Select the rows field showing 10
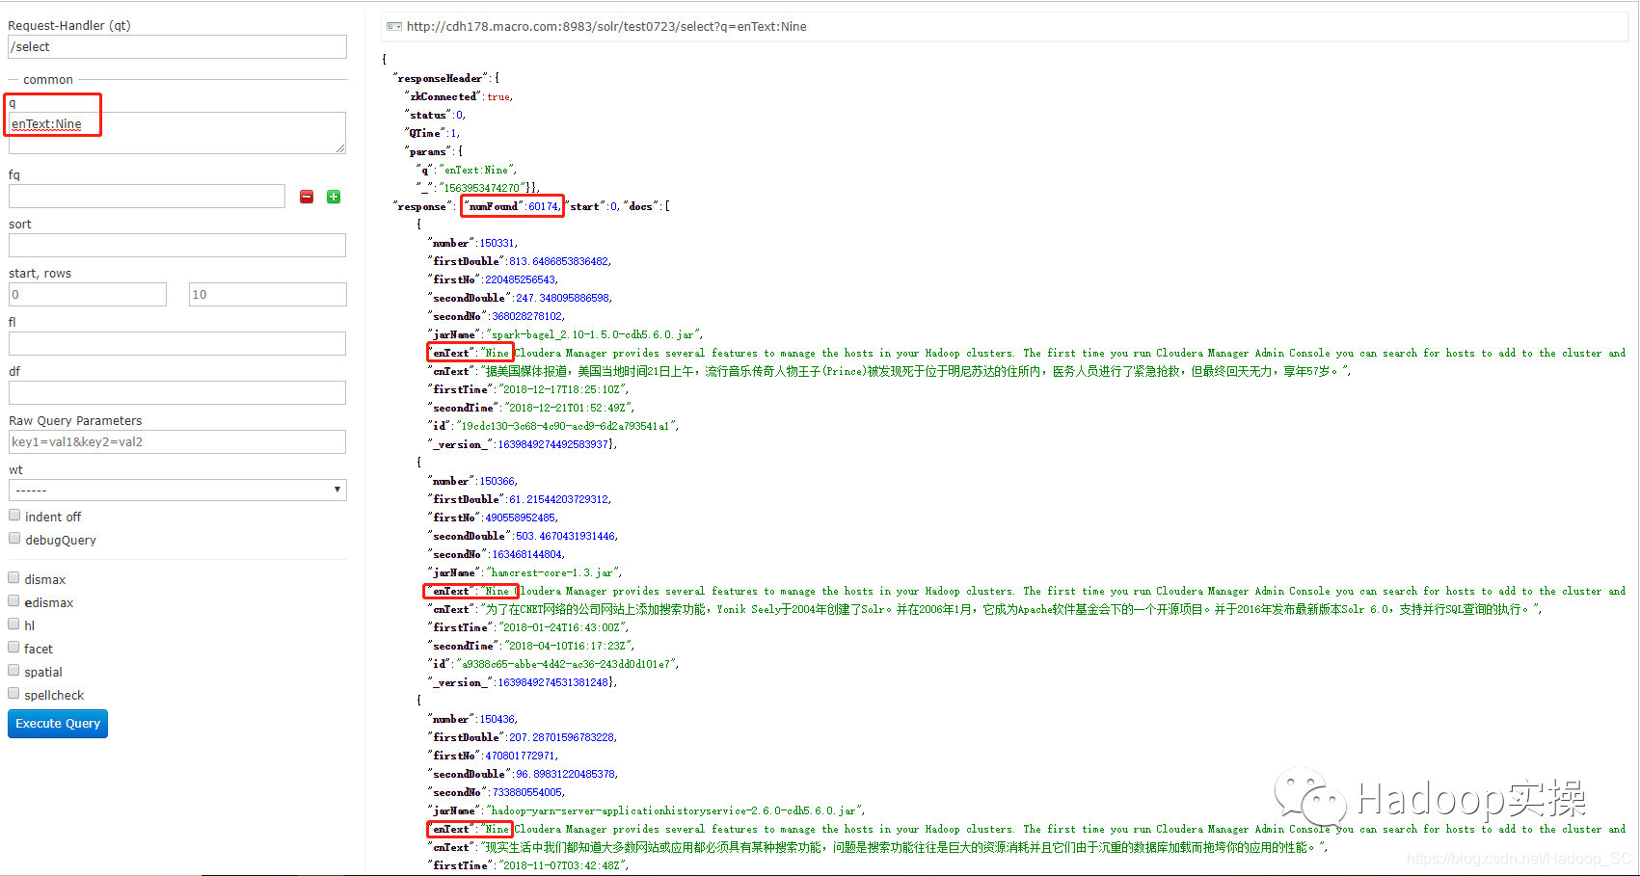The width and height of the screenshot is (1640, 876). (268, 294)
